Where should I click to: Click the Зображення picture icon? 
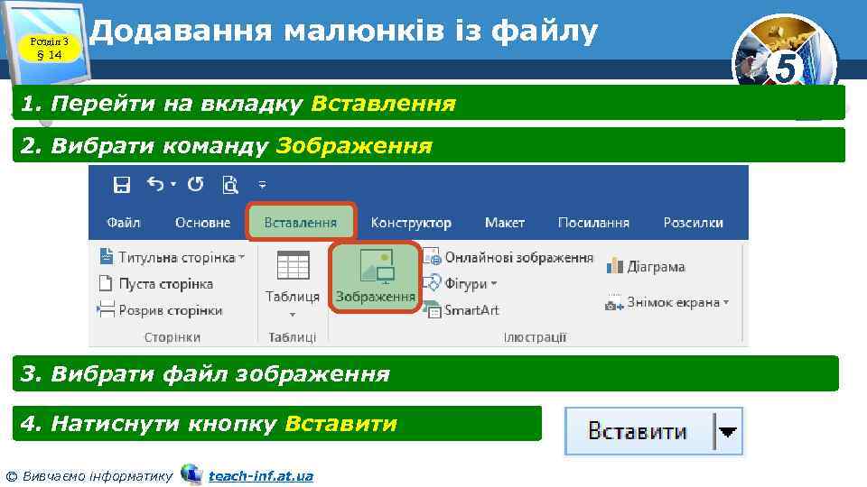tap(377, 267)
